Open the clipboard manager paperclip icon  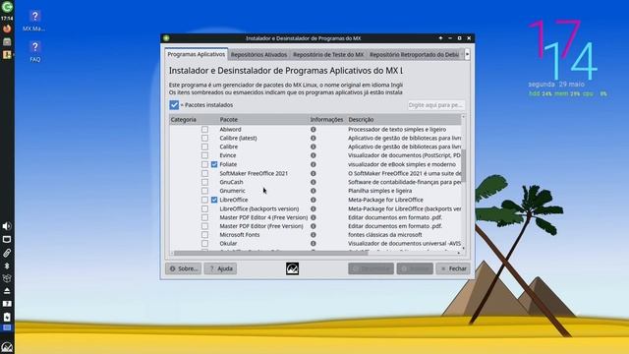click(7, 253)
